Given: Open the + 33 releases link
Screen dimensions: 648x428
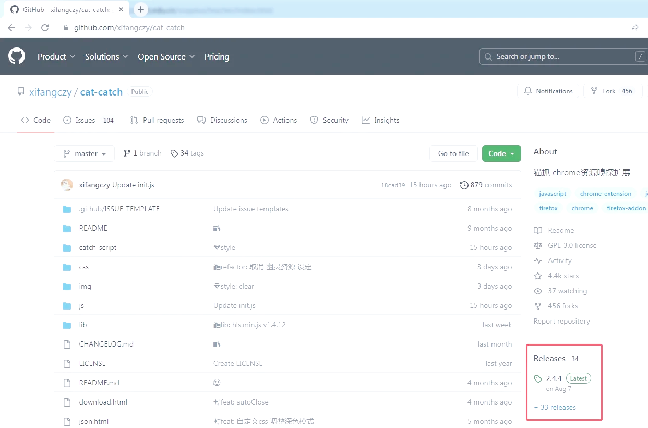Looking at the screenshot, I should pyautogui.click(x=555, y=407).
